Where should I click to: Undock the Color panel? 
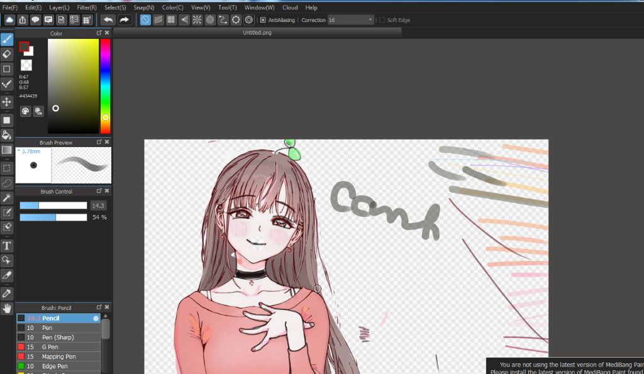[99, 33]
